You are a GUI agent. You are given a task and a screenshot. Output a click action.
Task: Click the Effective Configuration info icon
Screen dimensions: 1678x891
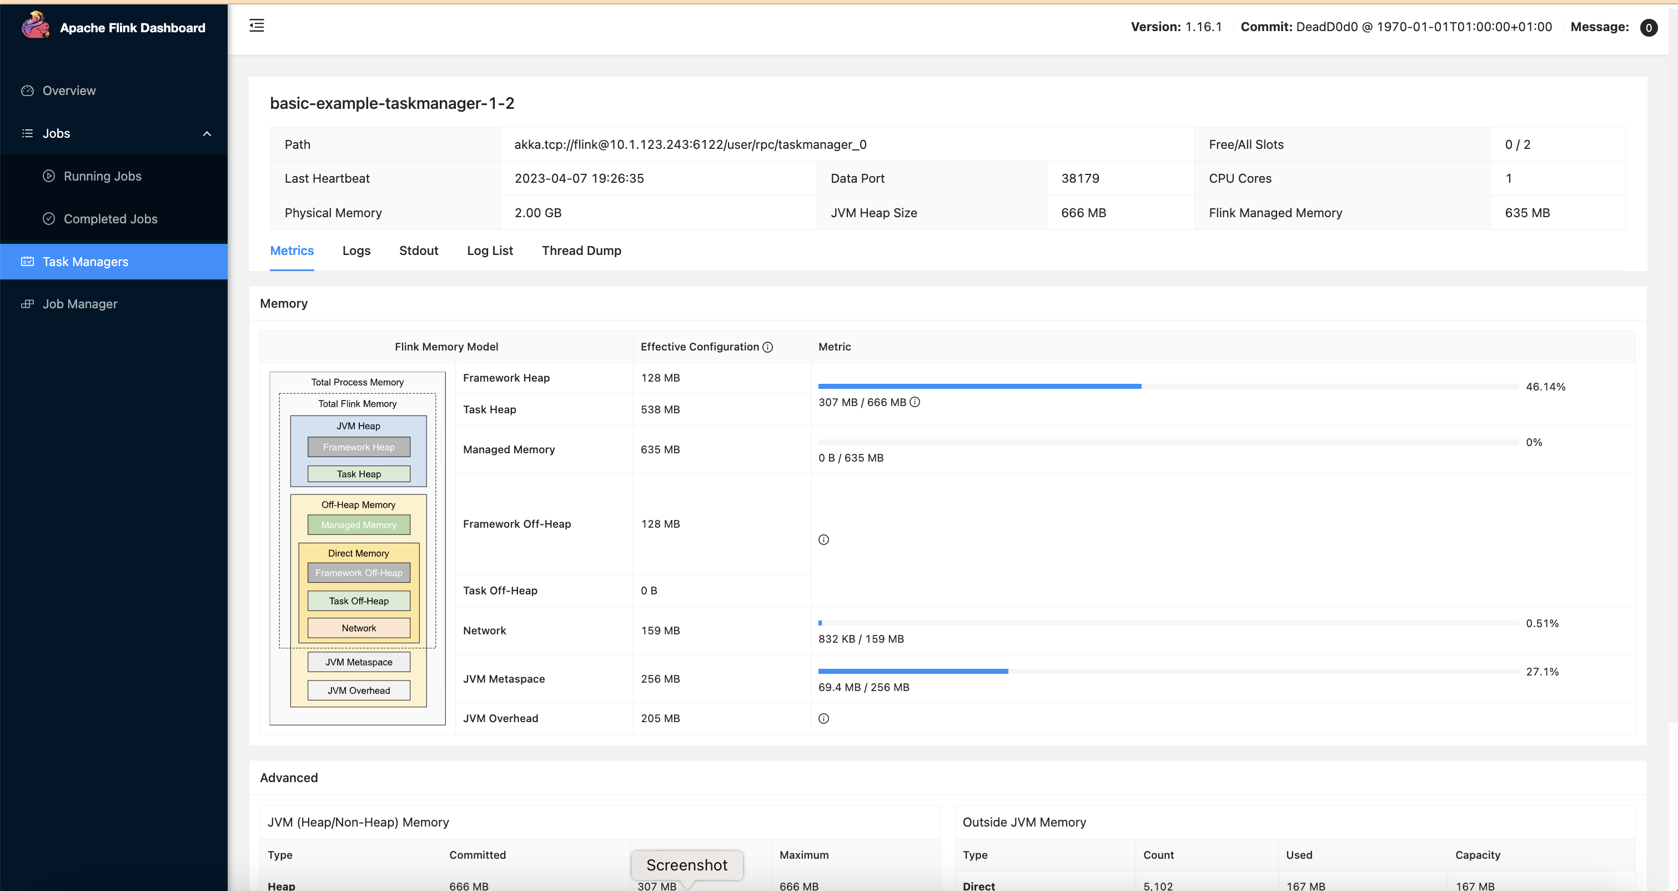click(768, 347)
